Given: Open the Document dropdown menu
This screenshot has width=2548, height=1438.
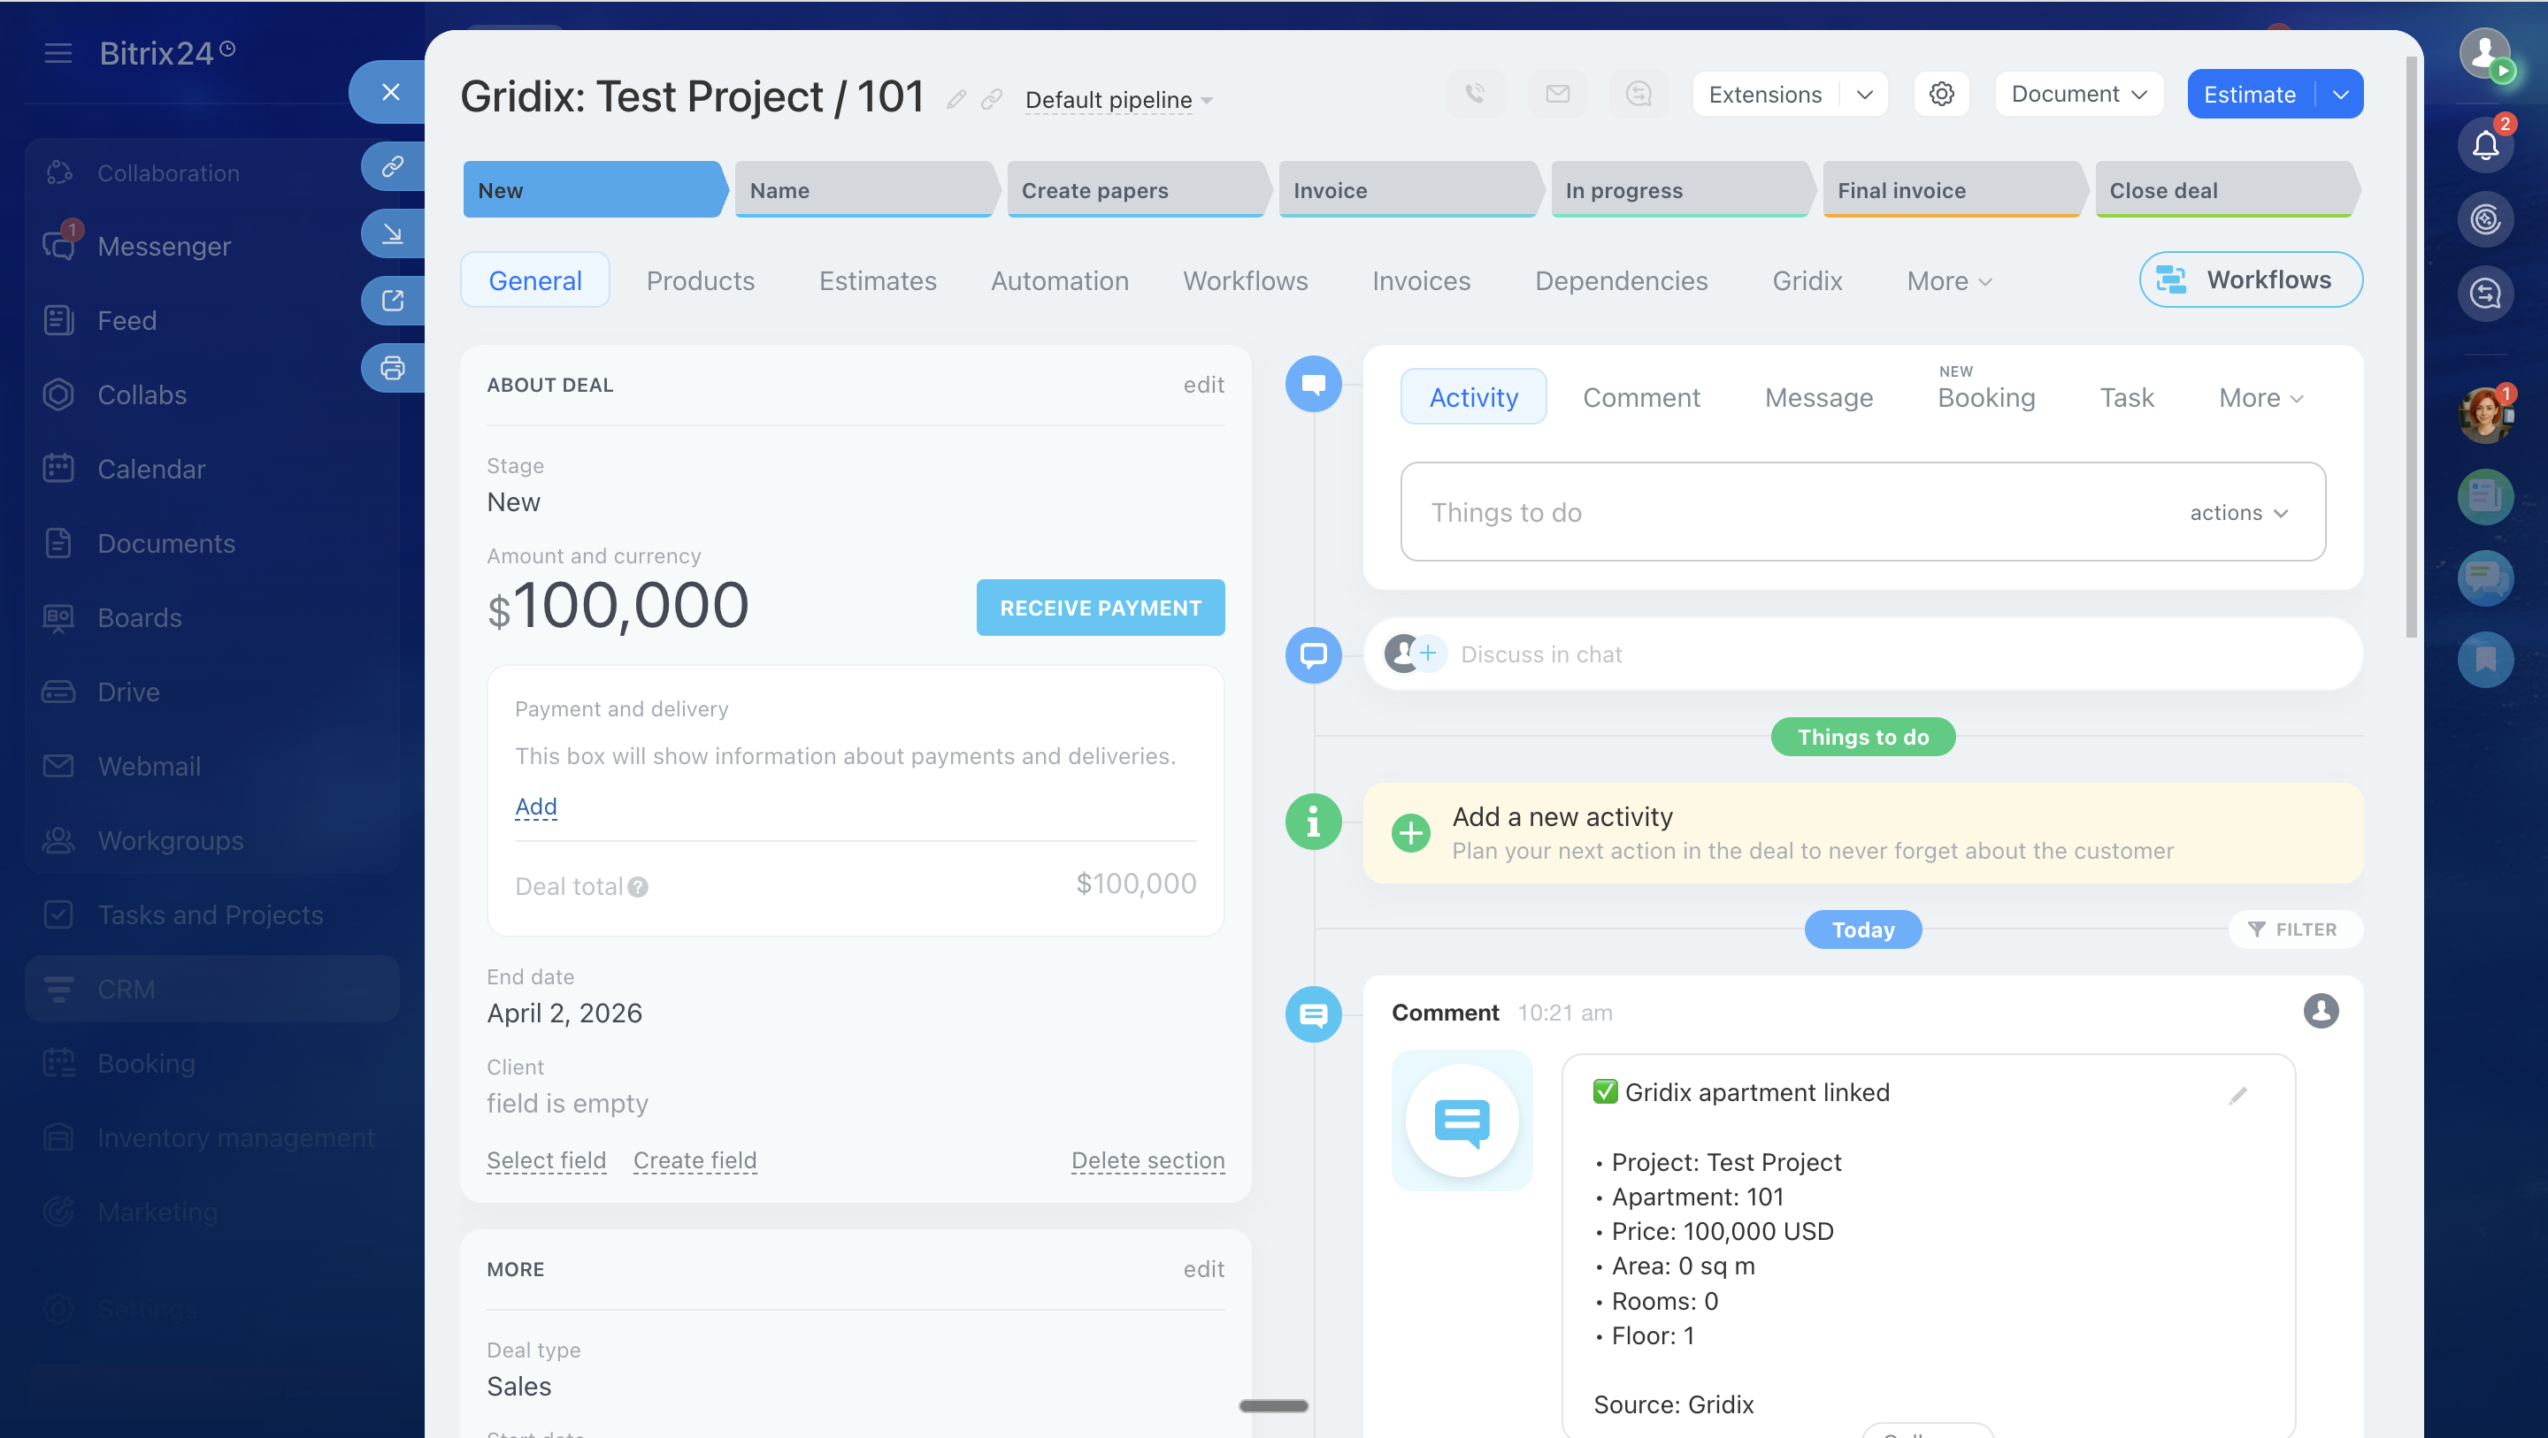Looking at the screenshot, I should point(2078,94).
